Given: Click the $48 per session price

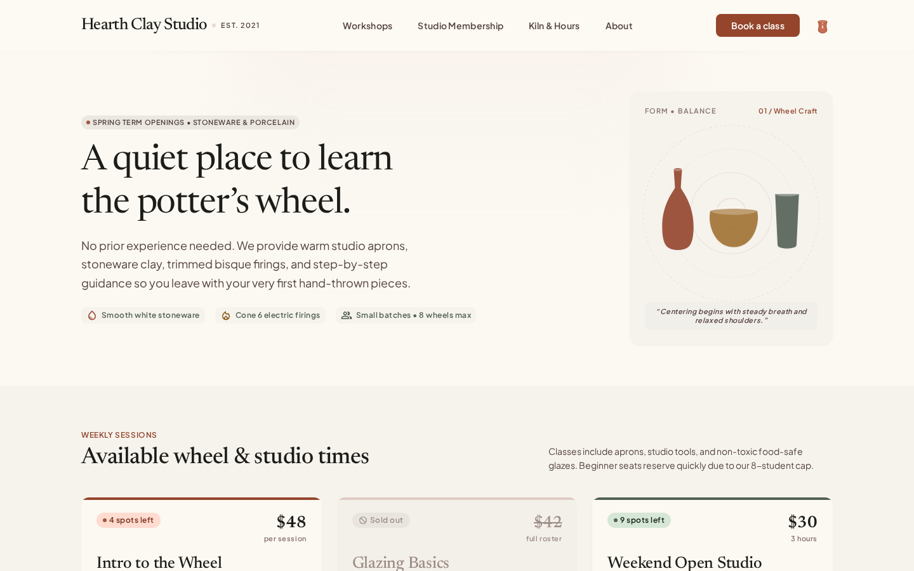Looking at the screenshot, I should [x=291, y=522].
